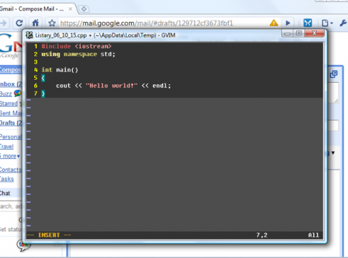Open the Contacts link in Gmail
348x258 pixels.
[11, 170]
